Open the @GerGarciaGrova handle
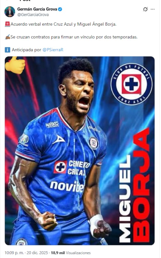161x258 pixels. [33, 15]
